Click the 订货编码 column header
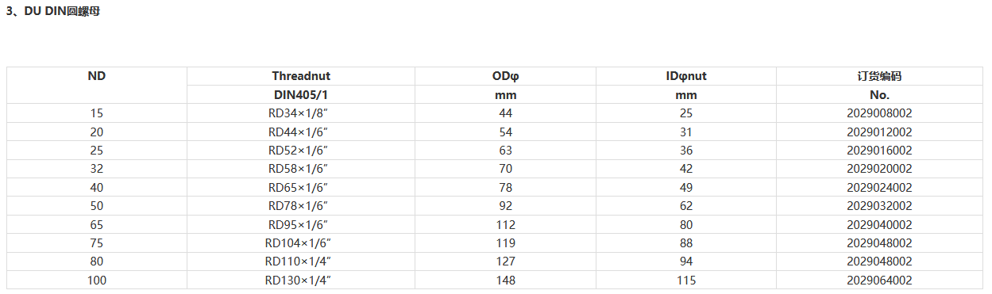 click(x=879, y=76)
